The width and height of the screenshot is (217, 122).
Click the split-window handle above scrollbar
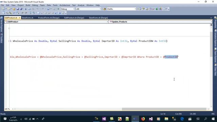[x=211, y=25]
